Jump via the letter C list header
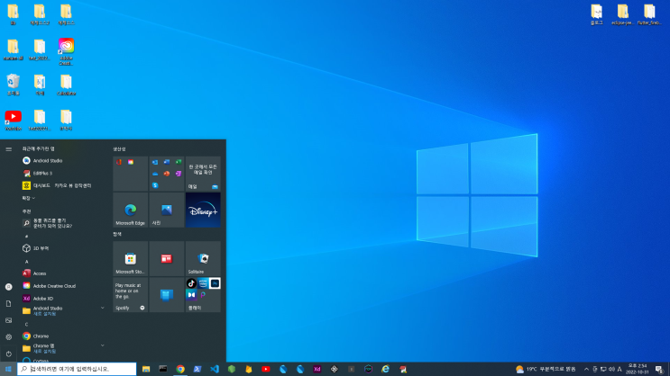This screenshot has height=376, width=670. tap(26, 325)
